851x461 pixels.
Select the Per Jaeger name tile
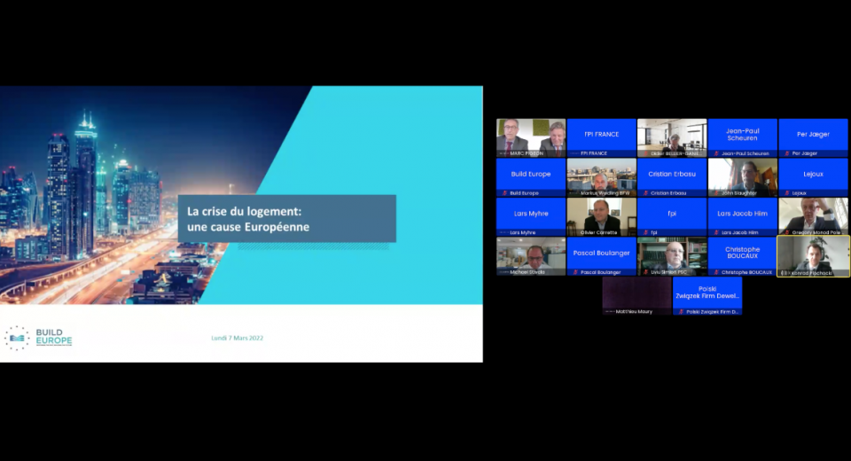point(813,138)
